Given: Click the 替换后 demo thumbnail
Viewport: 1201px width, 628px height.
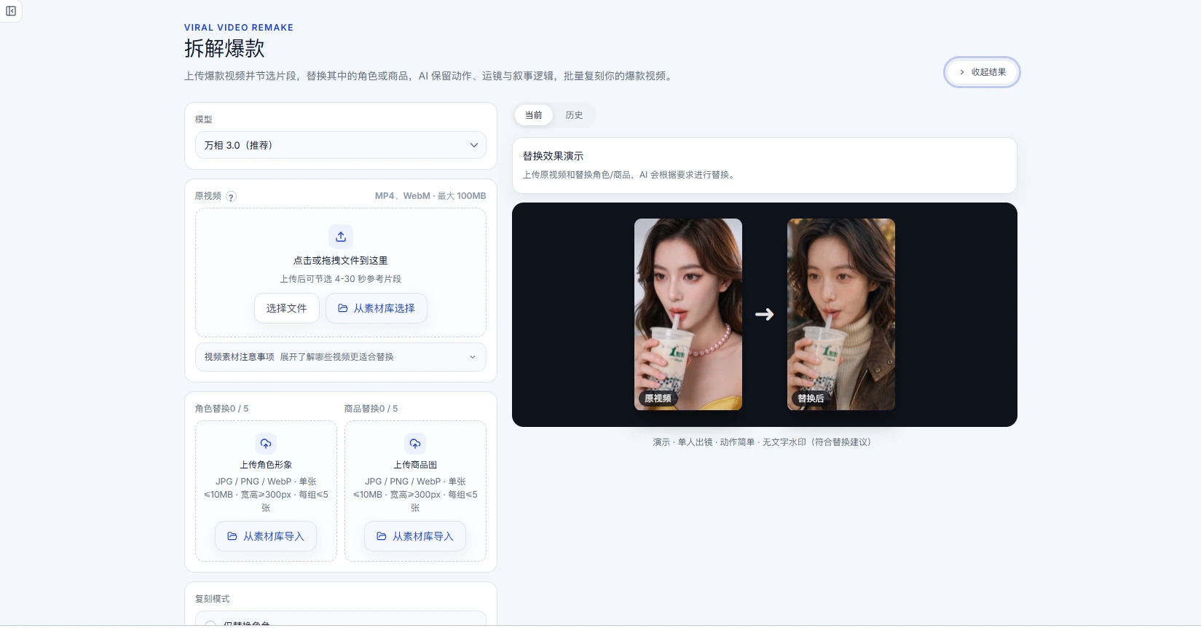Looking at the screenshot, I should click(x=841, y=314).
